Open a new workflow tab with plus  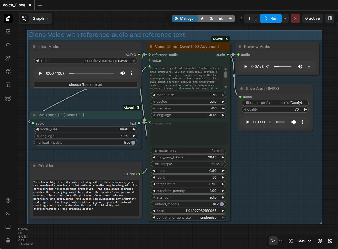[40, 5]
